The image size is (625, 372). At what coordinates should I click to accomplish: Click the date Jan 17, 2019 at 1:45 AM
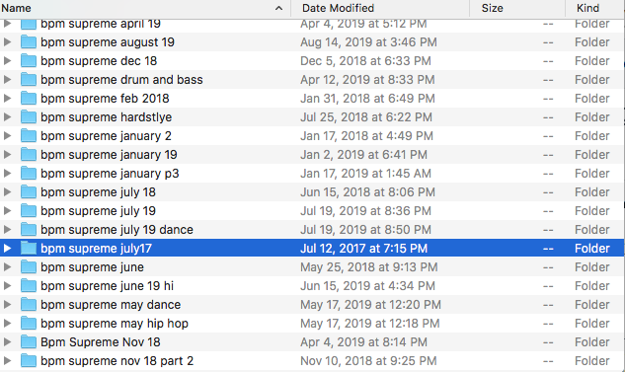point(366,174)
